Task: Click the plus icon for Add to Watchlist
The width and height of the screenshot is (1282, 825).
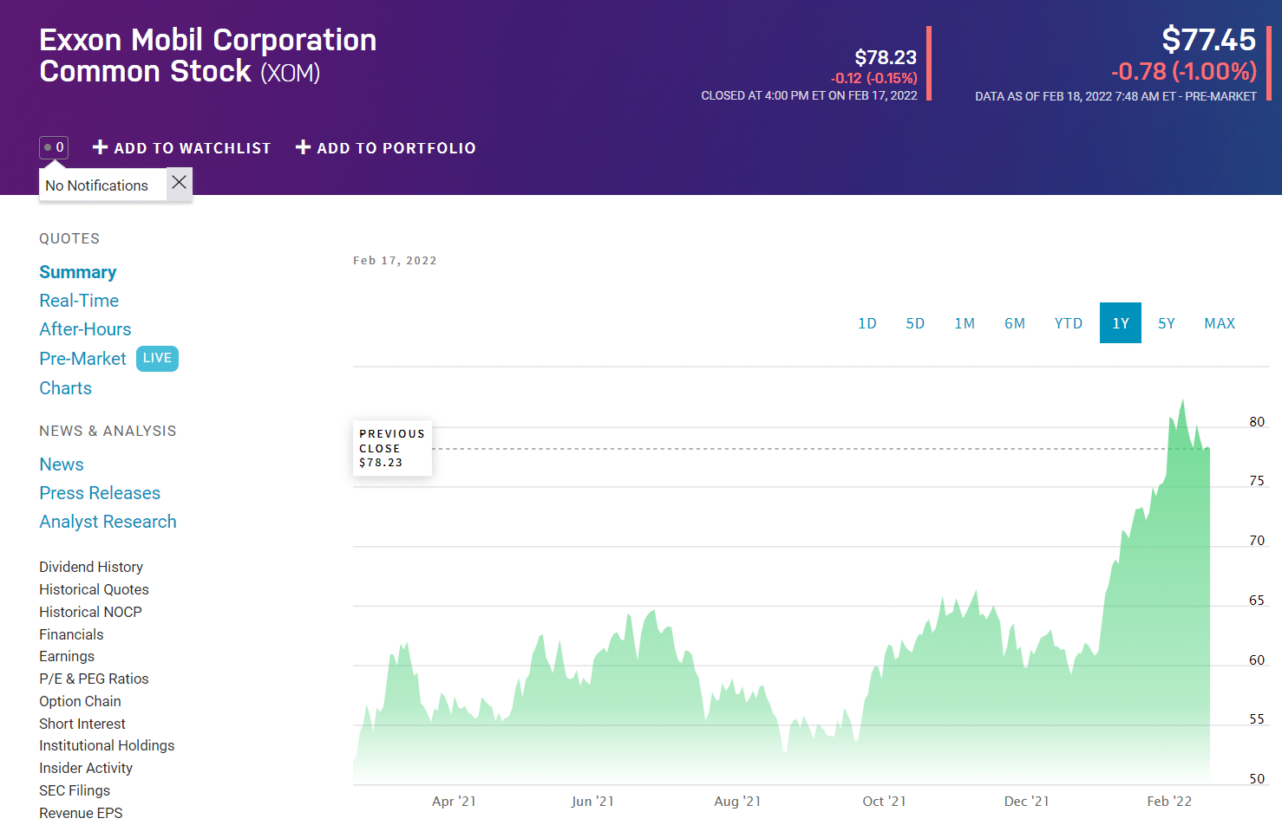Action: pyautogui.click(x=100, y=147)
